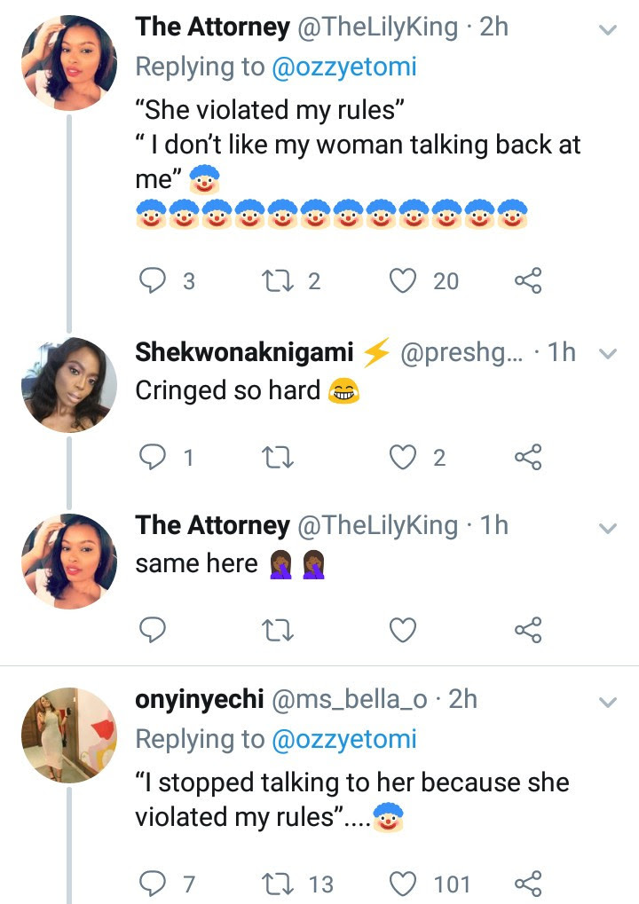The width and height of the screenshot is (639, 904).
Task: Share The Attorney's tweet with 20 likes
Action: tap(527, 281)
